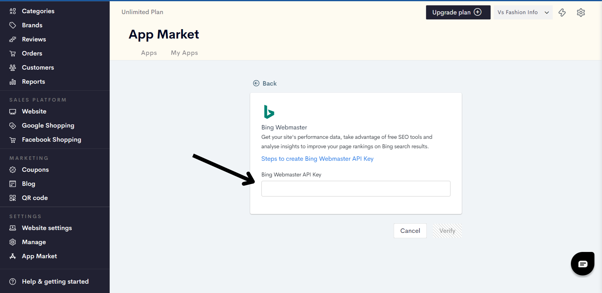Click the Back arrow circle icon
602x293 pixels.
(x=256, y=83)
